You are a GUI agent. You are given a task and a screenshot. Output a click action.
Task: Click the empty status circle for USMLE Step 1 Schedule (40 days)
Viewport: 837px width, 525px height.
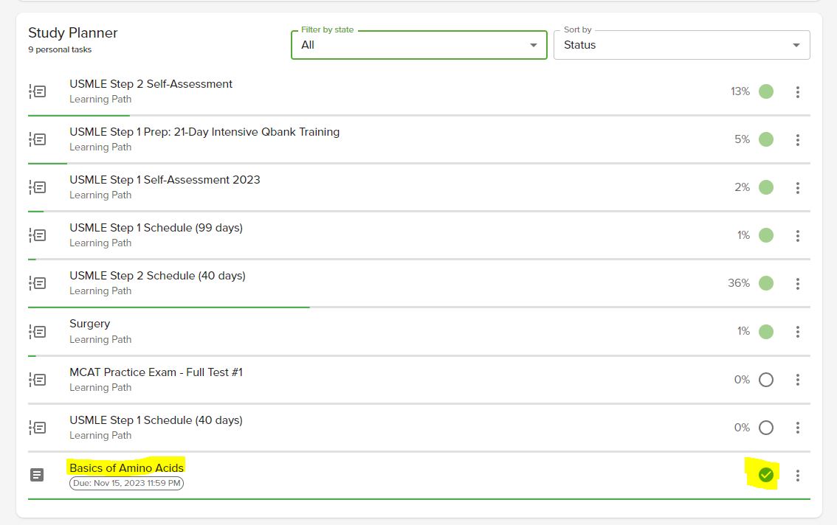[x=765, y=427]
